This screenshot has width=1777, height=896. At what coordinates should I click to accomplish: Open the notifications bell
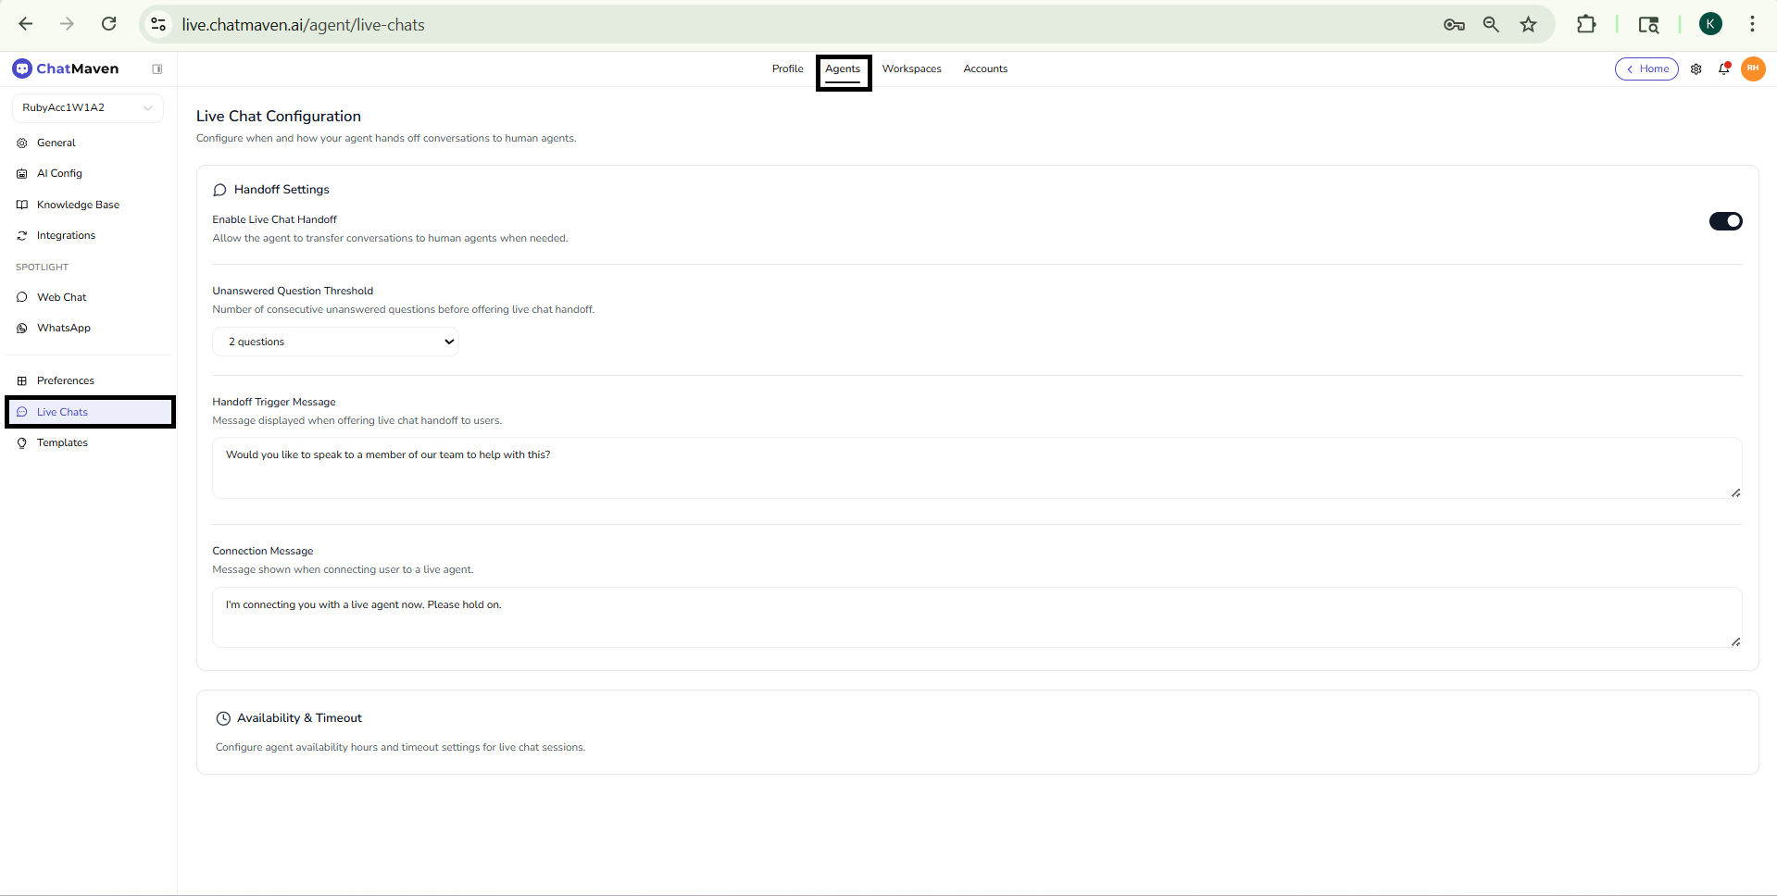point(1724,68)
